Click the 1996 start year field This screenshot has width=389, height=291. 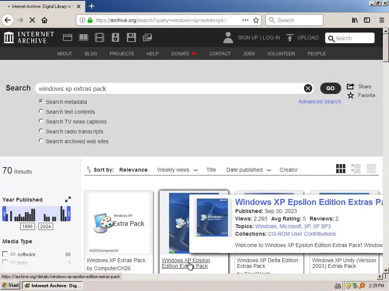[27, 227]
